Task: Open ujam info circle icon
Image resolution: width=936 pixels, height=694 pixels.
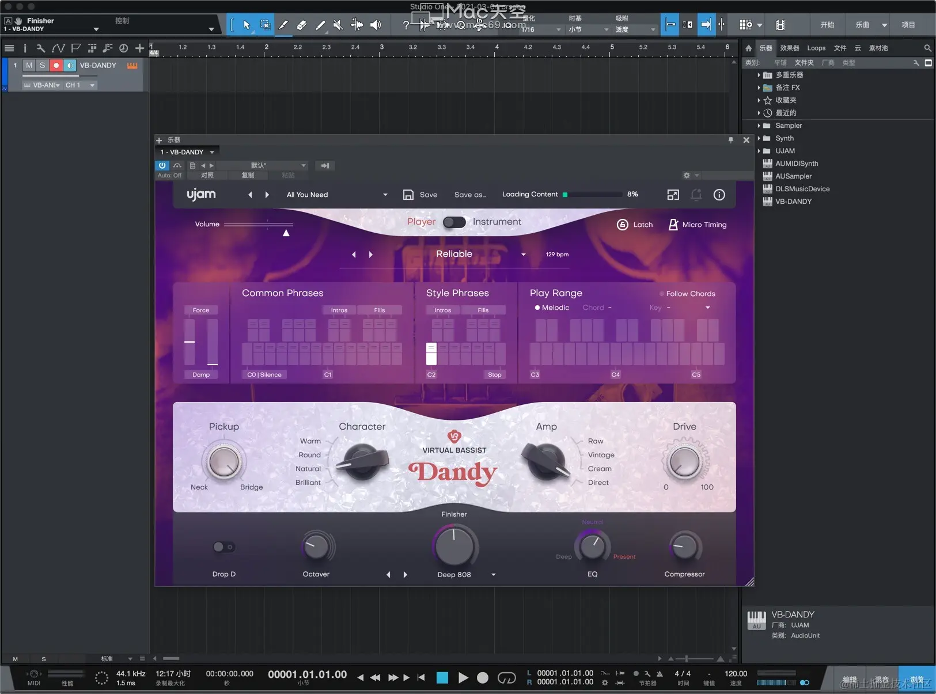Action: [x=719, y=195]
